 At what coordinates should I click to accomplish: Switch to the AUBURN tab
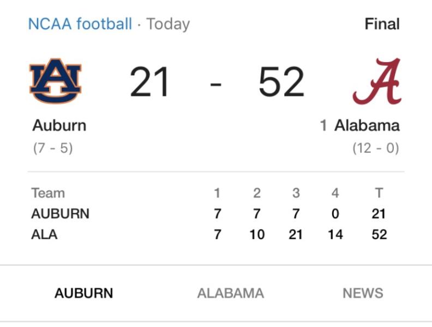[x=84, y=293]
